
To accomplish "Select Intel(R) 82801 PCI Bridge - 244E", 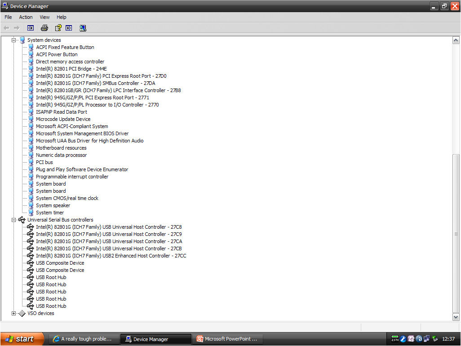I will [x=71, y=69].
